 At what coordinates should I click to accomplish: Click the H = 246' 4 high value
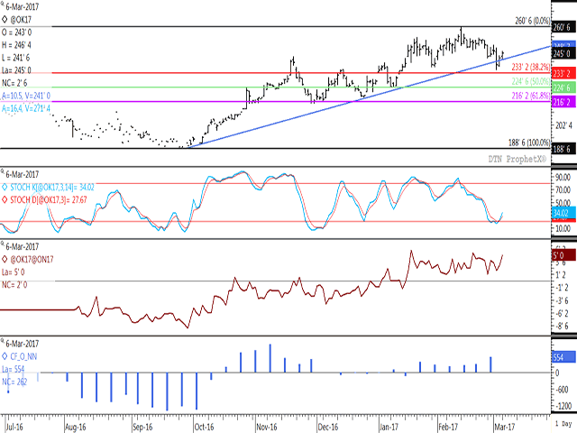click(16, 45)
